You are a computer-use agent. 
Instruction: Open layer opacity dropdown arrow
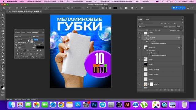(182, 27)
